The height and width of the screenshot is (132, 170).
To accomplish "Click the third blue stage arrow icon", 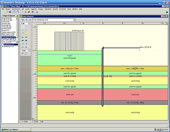I will click(x=30, y=20).
